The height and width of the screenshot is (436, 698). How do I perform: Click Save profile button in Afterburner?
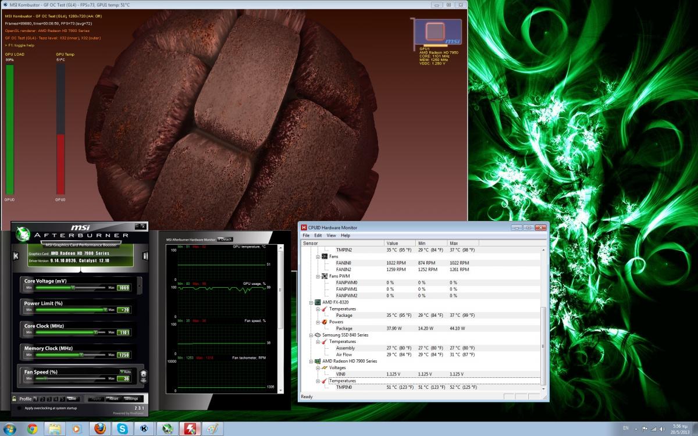[72, 399]
